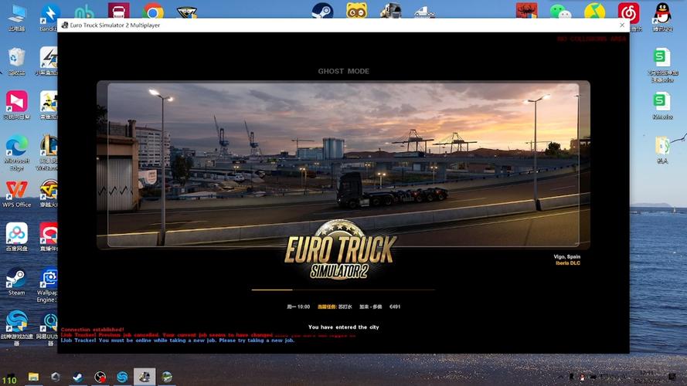Screen dimensions: 687x386
Task: Click the blue swirl taskbar icon
Action: [x=122, y=377]
